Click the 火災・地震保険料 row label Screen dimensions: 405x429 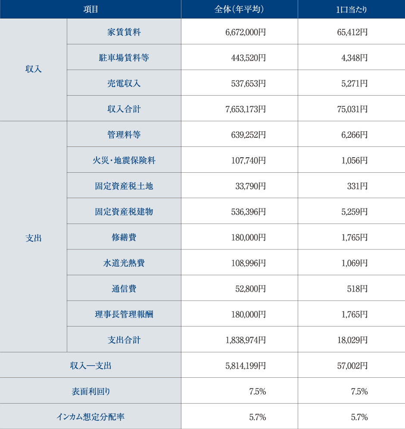coord(124,161)
